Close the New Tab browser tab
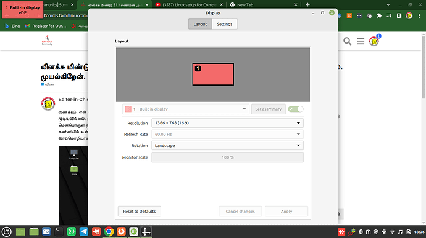Screen dimensions: 426x238 click(x=296, y=4)
